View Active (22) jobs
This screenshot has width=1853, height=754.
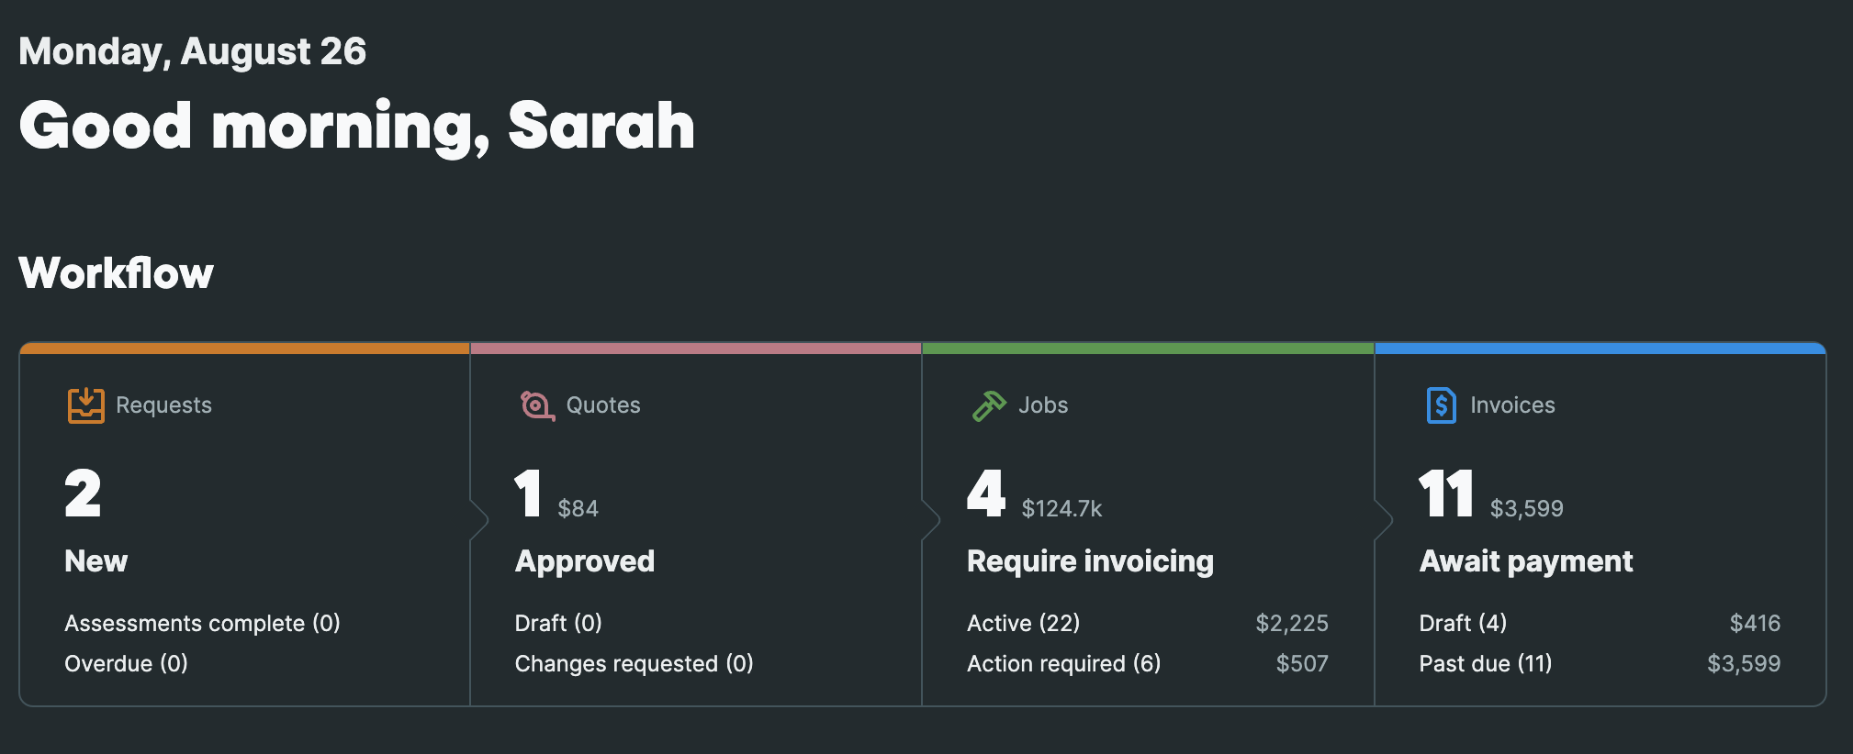pyautogui.click(x=1023, y=624)
